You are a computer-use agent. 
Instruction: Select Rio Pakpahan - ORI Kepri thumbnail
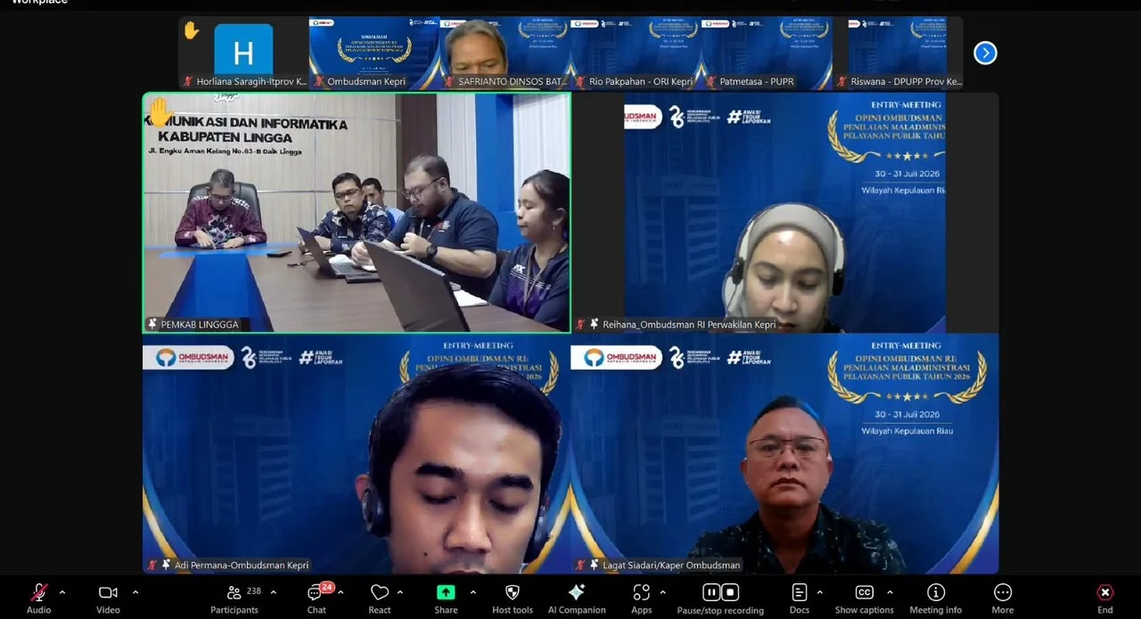(636, 53)
